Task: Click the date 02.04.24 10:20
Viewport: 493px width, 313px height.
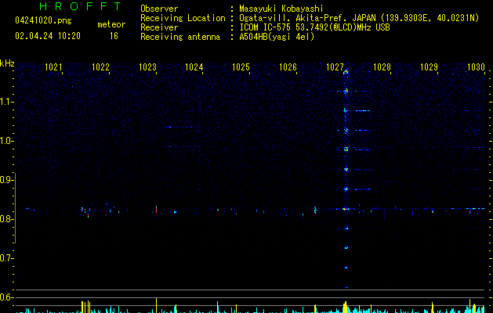Action: click(48, 36)
